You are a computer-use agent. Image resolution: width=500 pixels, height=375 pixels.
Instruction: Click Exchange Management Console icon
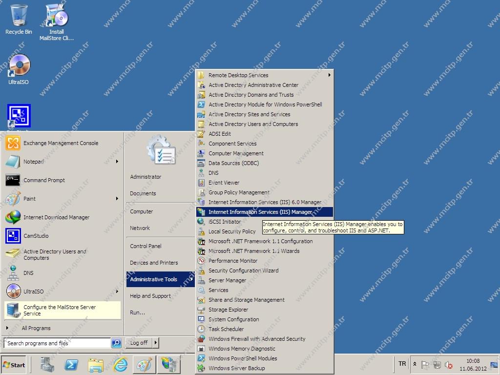pos(13,143)
